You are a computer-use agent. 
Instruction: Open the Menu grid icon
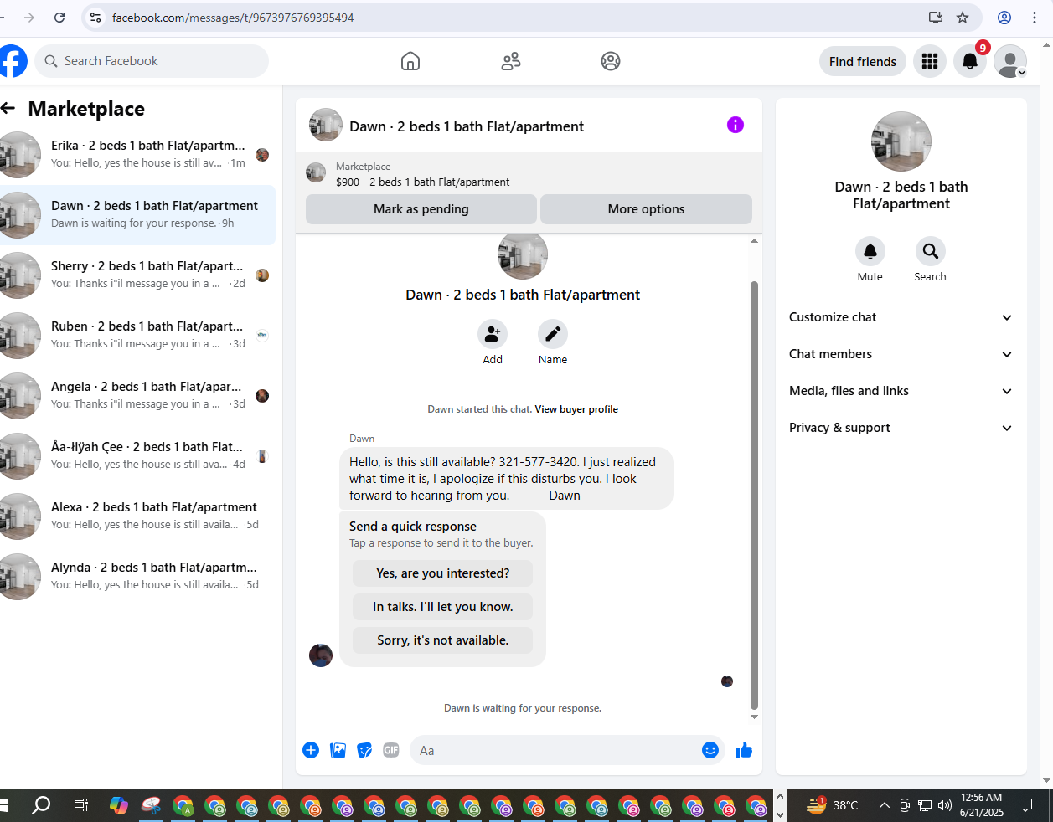click(930, 61)
